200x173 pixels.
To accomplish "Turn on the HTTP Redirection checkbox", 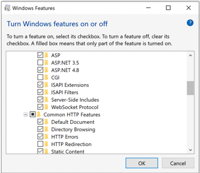I will 40,144.
